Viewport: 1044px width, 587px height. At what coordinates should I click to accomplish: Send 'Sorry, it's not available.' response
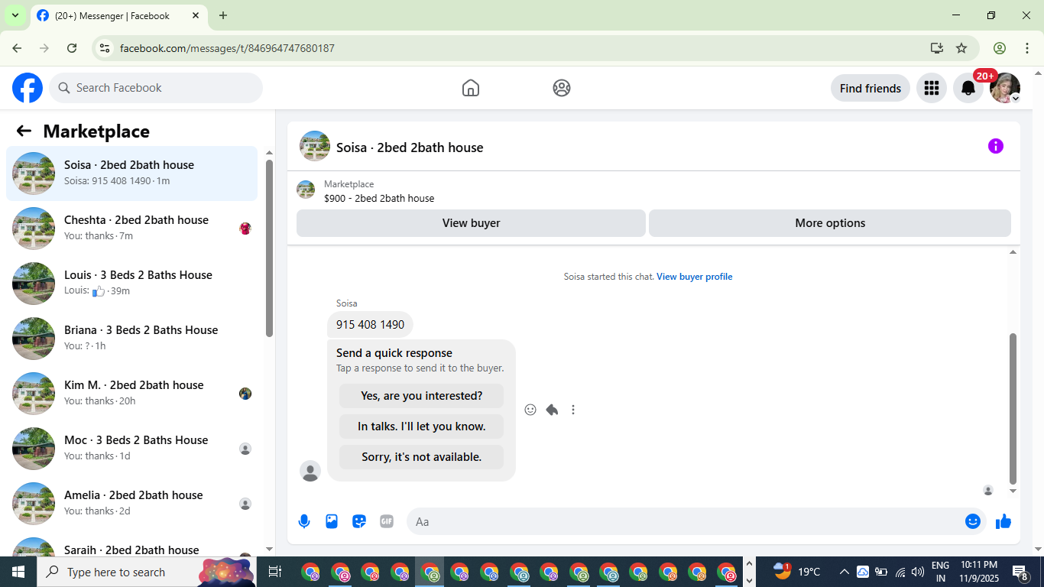coord(421,457)
